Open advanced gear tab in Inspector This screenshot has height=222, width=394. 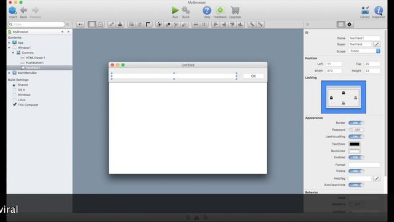coord(349,25)
